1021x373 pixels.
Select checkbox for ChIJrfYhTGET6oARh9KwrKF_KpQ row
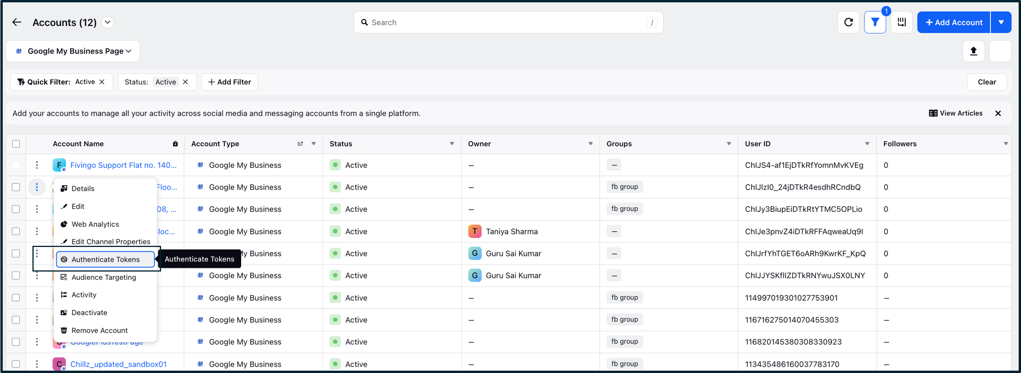(16, 254)
